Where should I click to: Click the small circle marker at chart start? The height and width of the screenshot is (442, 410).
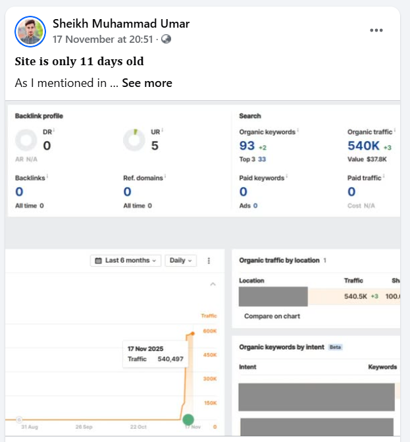tap(19, 420)
